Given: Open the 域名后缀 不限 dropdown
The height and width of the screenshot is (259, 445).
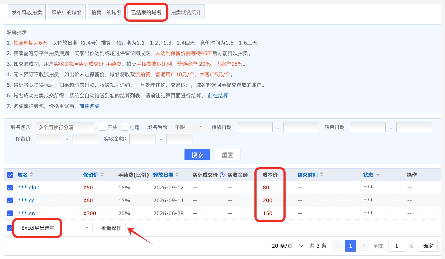Looking at the screenshot, I should 189,127.
